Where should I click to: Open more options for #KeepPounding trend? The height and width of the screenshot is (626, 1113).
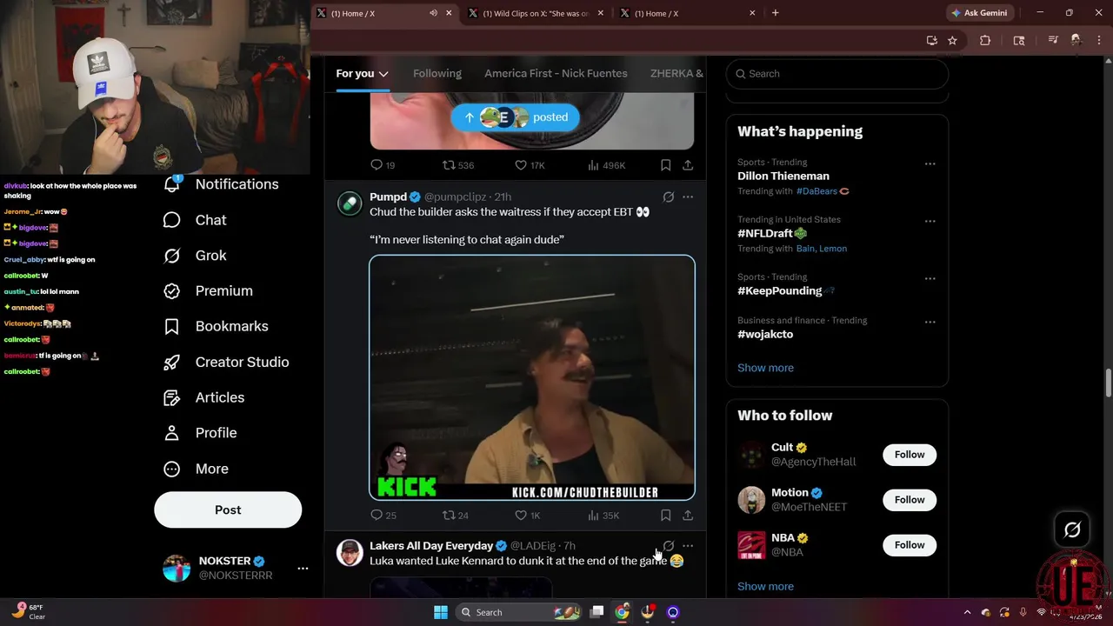930,278
